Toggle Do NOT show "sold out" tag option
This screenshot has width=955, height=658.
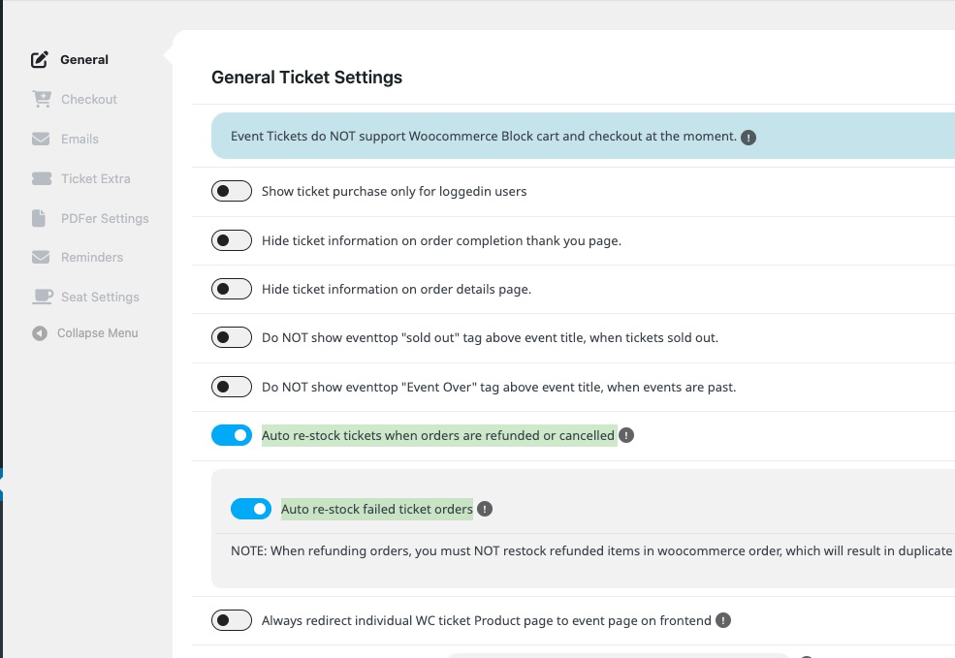[x=232, y=337]
